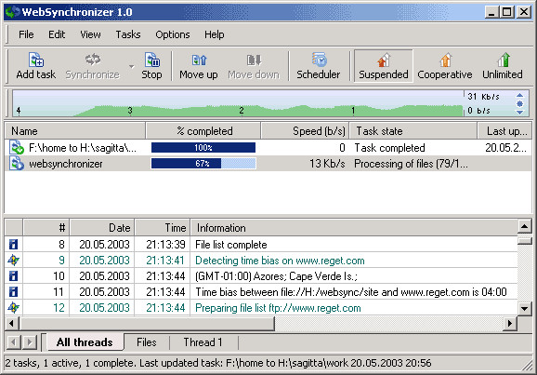Select the websynchronizer task row icon
537x375 pixels.
click(x=17, y=164)
